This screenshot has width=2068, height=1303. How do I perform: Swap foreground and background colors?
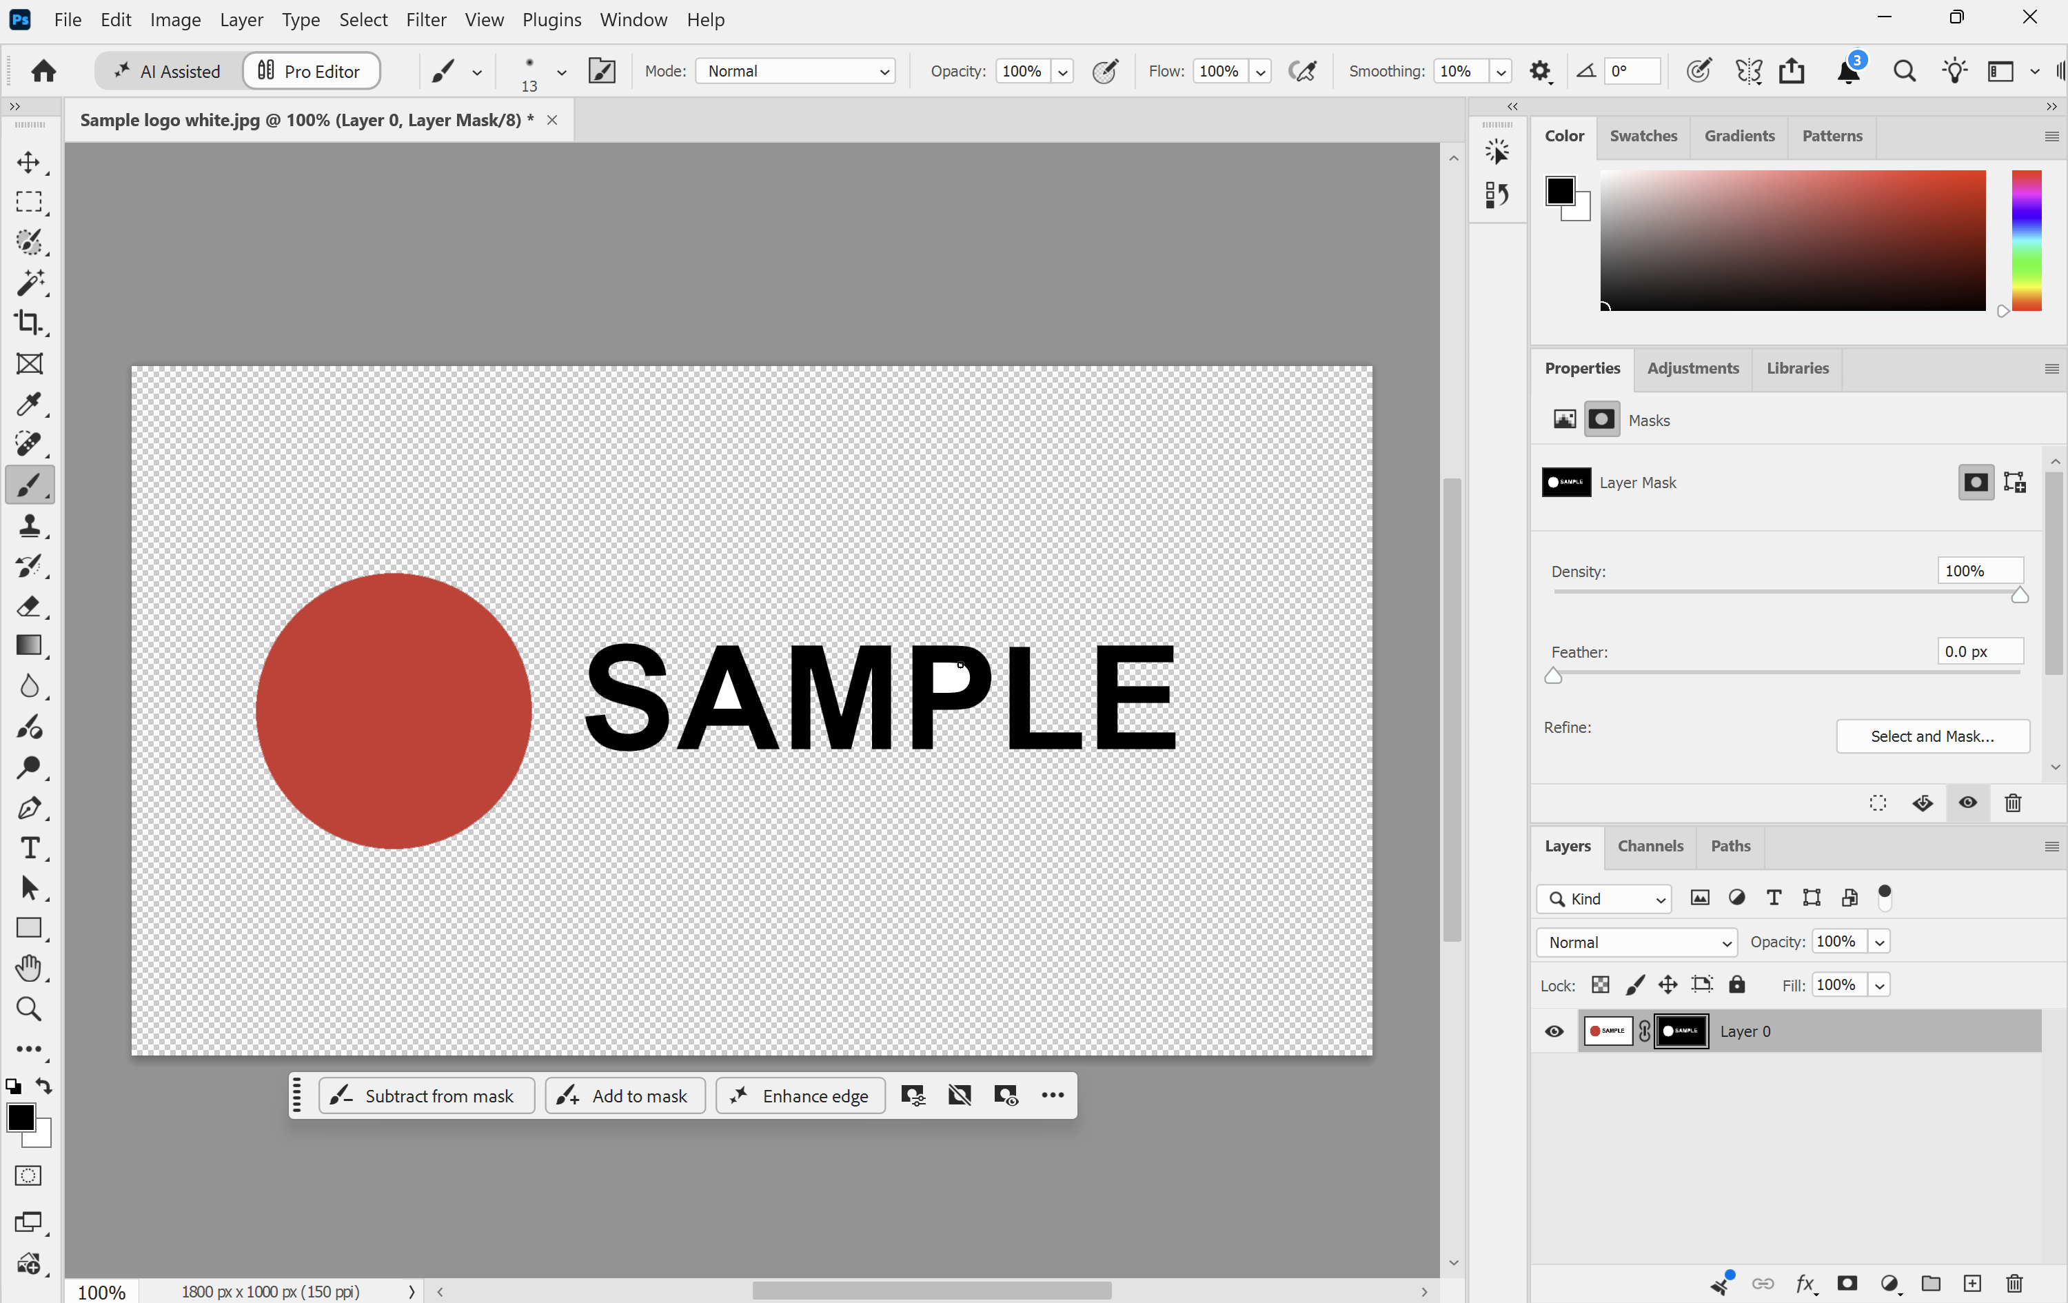[44, 1087]
